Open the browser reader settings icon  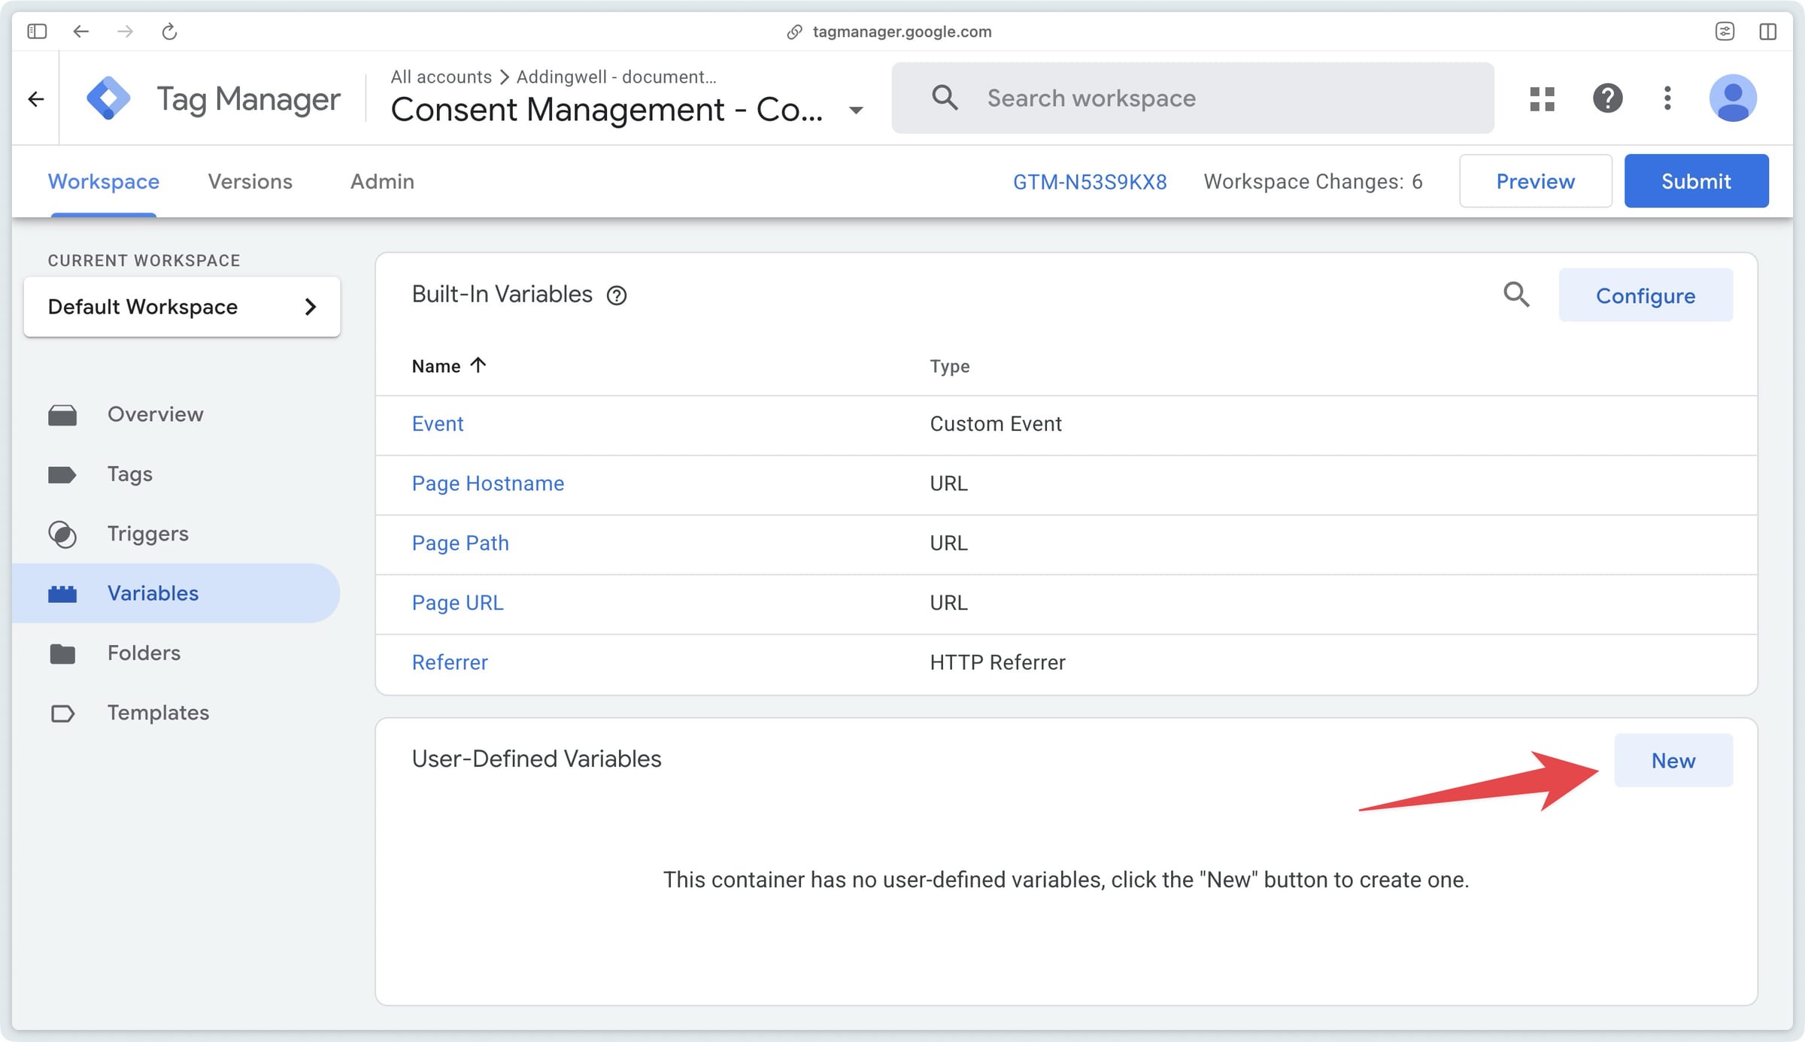(x=1725, y=31)
